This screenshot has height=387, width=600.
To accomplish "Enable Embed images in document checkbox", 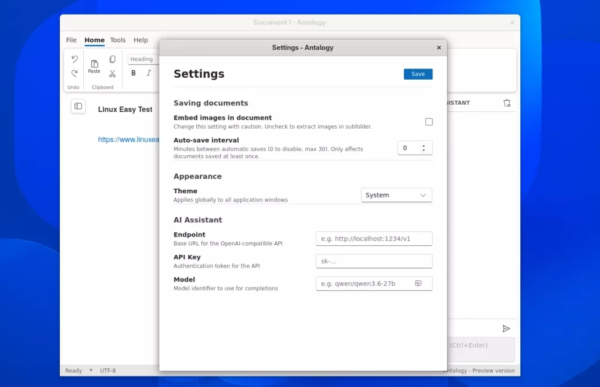I will (x=429, y=122).
